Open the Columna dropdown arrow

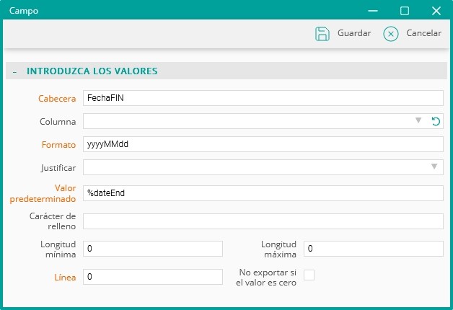point(418,120)
